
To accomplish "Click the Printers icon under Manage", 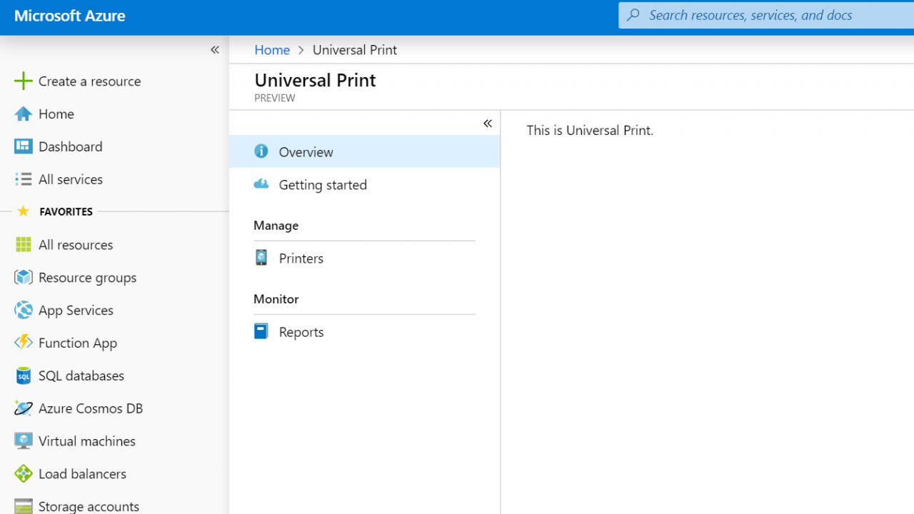I will point(261,258).
